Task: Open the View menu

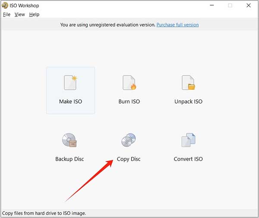Action: pyautogui.click(x=20, y=15)
